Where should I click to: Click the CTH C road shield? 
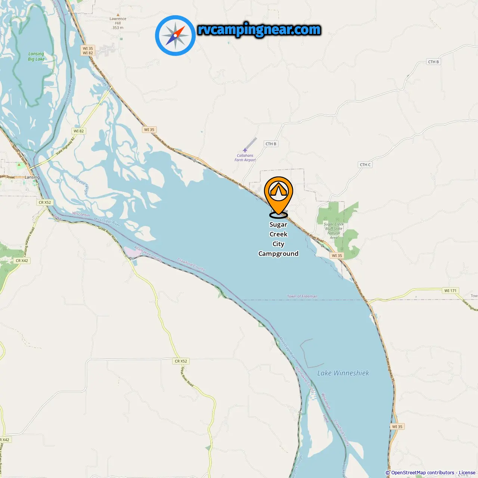365,165
